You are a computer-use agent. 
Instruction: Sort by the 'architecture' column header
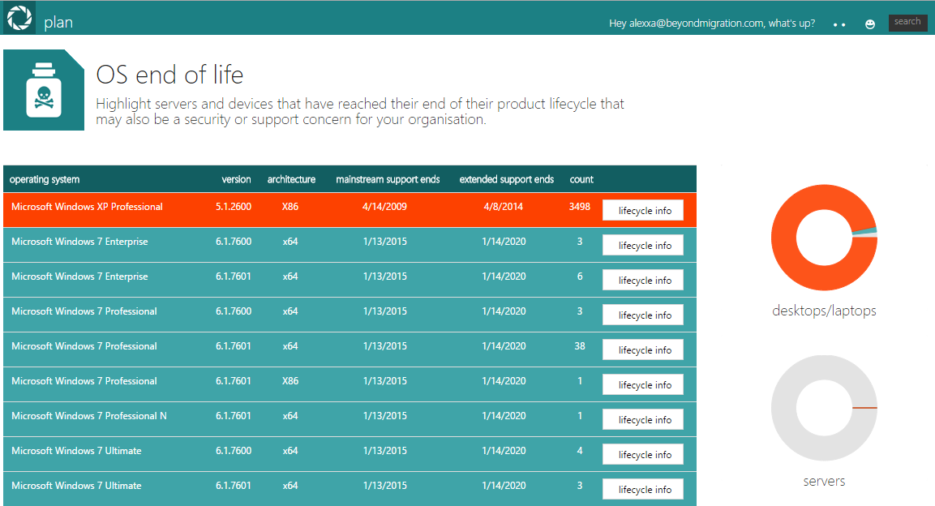(x=291, y=179)
